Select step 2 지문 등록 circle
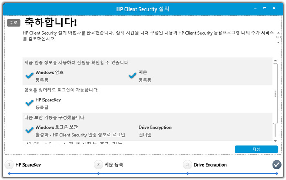 click(x=98, y=165)
